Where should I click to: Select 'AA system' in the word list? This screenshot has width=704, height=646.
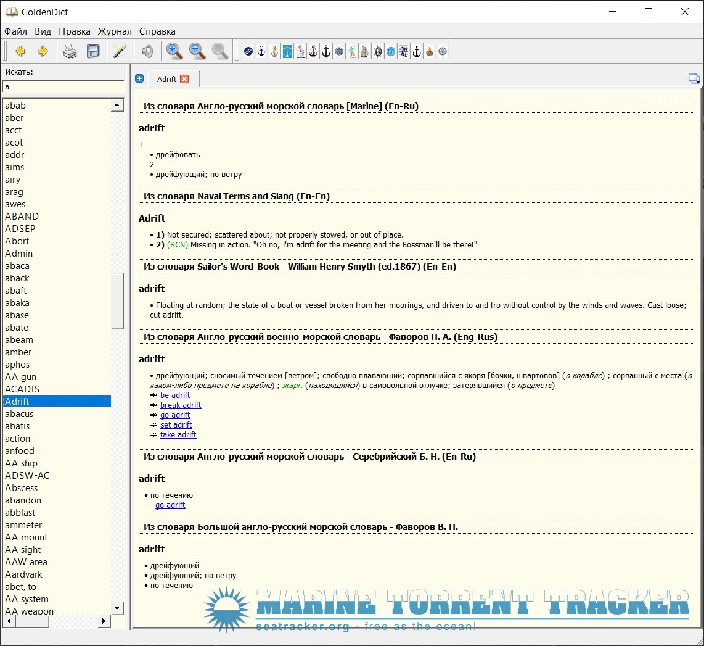coord(57,599)
